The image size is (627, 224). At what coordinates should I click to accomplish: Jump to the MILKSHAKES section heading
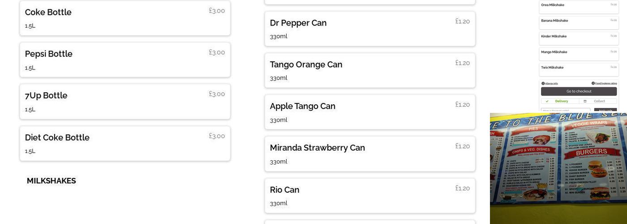point(52,181)
